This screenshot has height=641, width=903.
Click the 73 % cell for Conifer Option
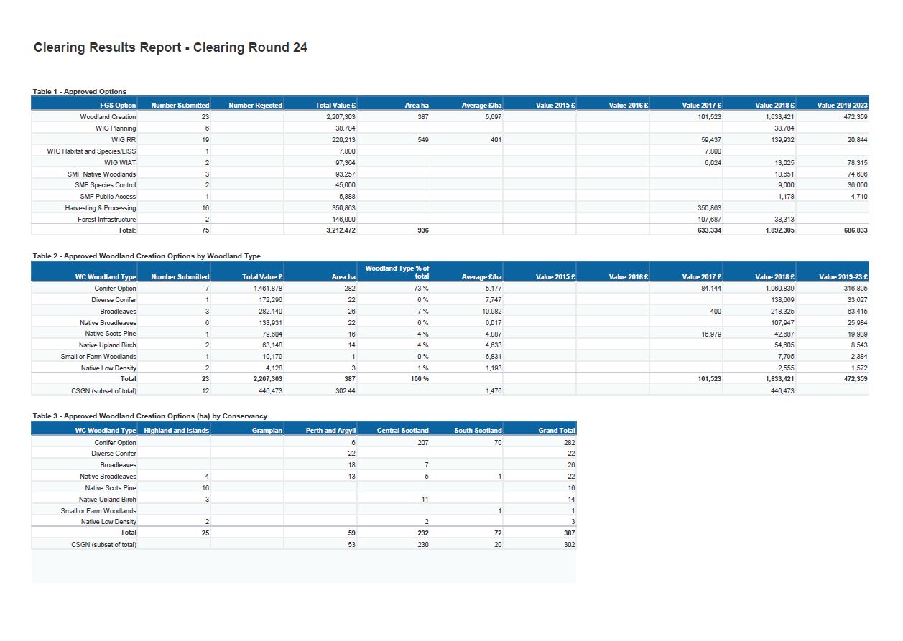421,289
